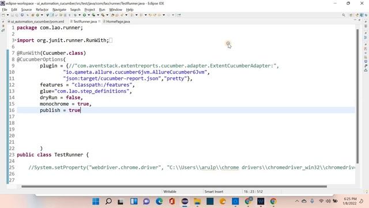Click the 'public class TestRunner {' line
This screenshot has width=369, height=208.
tap(52, 155)
